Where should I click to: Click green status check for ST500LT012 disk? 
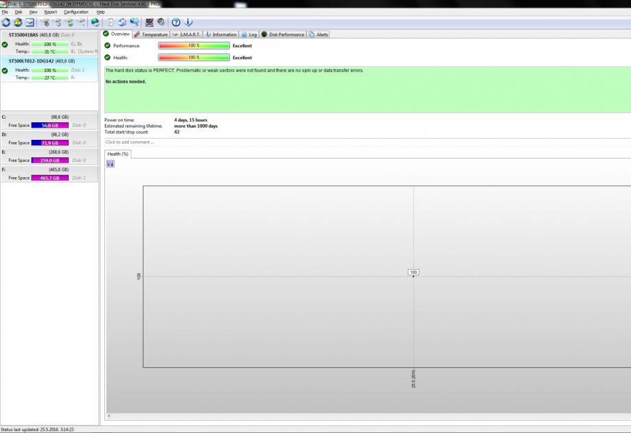coord(5,71)
